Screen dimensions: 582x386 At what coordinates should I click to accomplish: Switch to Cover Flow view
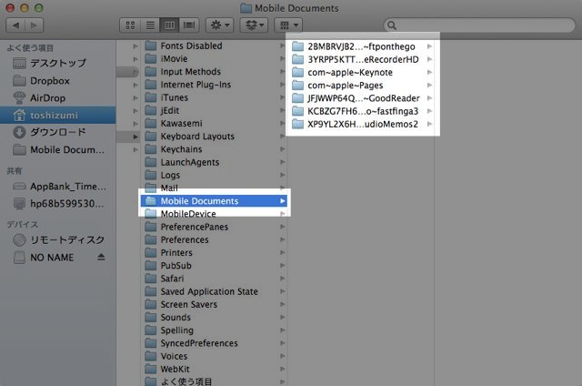[189, 25]
